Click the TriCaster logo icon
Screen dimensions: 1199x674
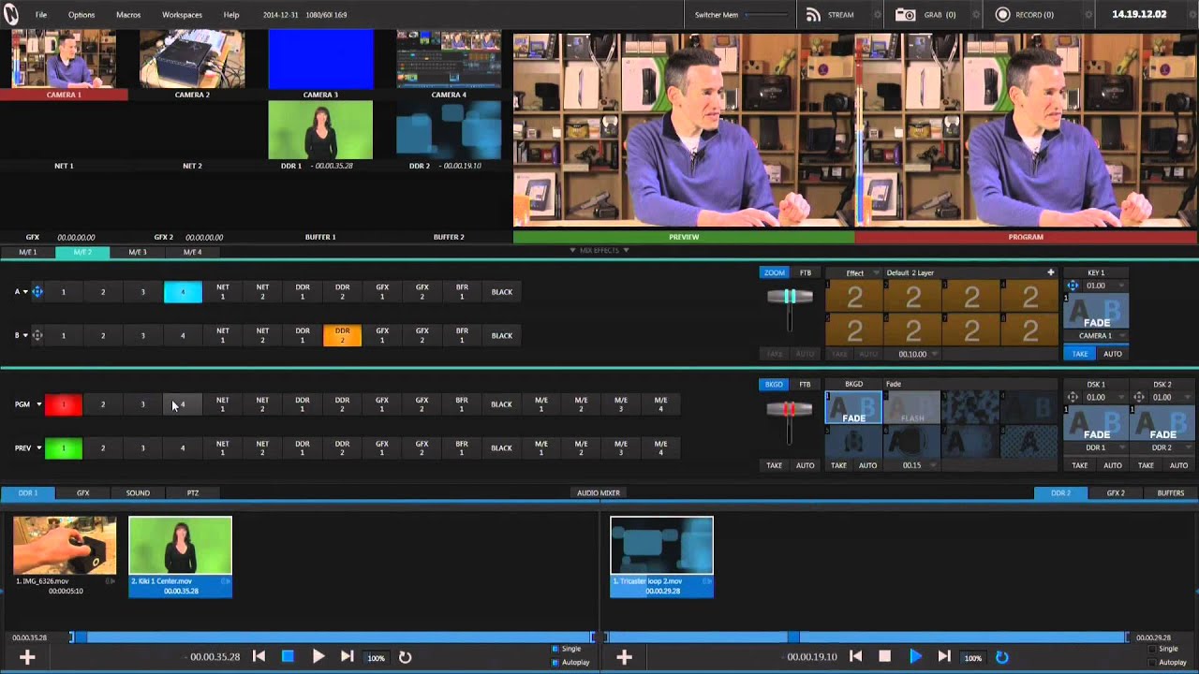(13, 14)
